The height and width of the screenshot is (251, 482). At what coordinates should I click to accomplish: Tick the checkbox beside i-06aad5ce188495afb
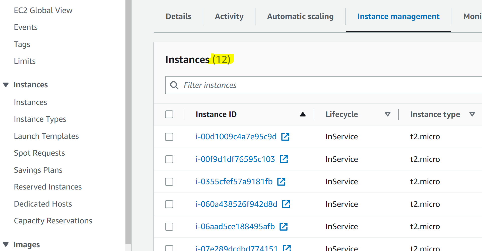pyautogui.click(x=169, y=226)
